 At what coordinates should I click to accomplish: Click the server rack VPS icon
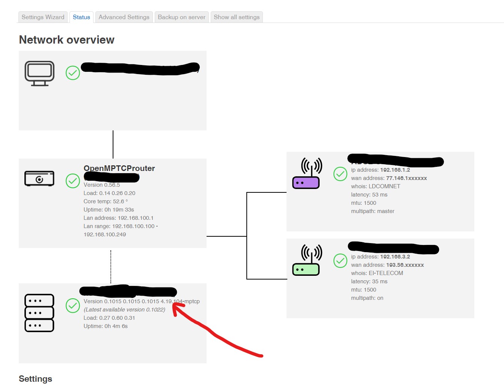pyautogui.click(x=39, y=313)
